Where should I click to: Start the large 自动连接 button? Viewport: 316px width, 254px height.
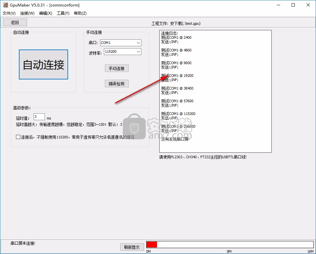click(x=44, y=64)
